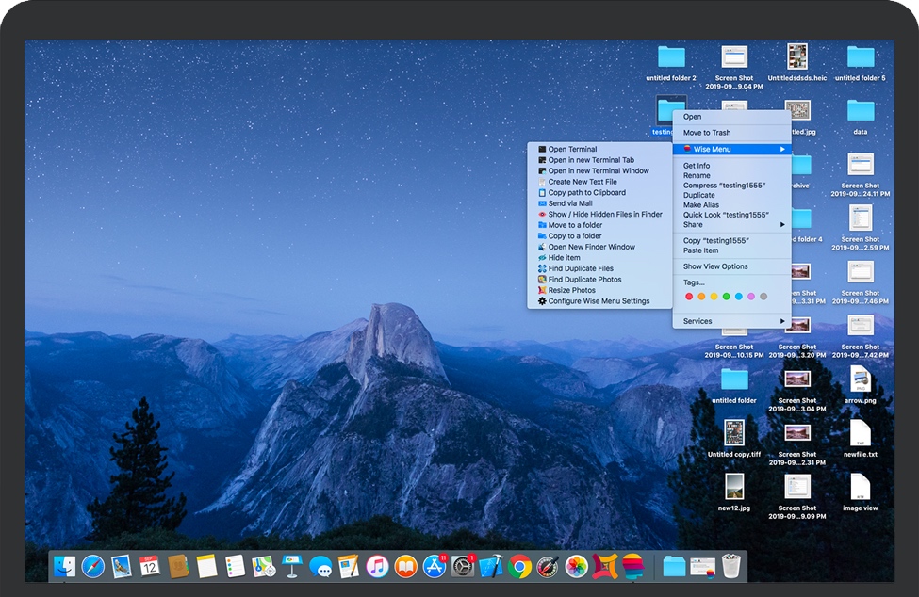Click the Resize Photos icon
919x597 pixels.
[x=542, y=290]
